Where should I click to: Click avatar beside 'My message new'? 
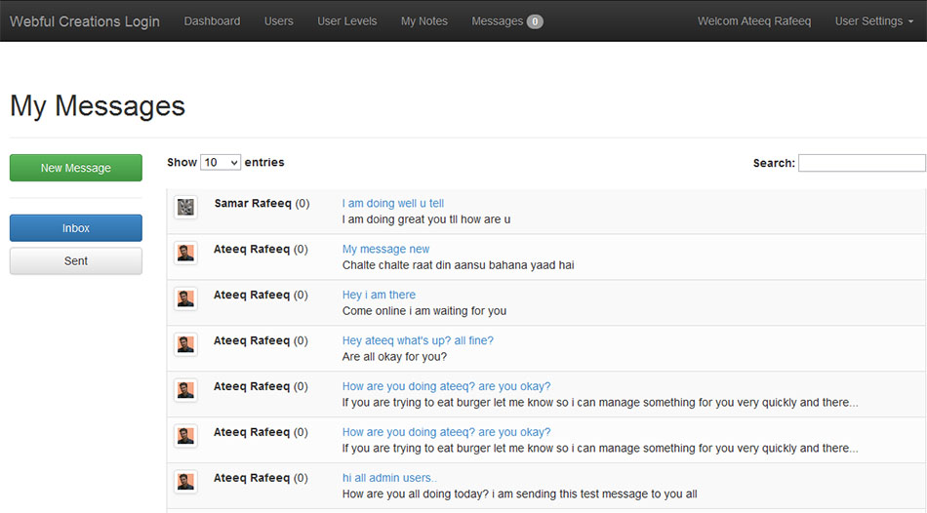(185, 253)
